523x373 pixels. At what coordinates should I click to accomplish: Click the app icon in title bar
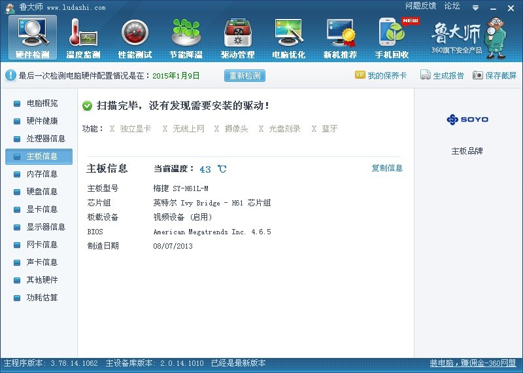tap(10, 8)
